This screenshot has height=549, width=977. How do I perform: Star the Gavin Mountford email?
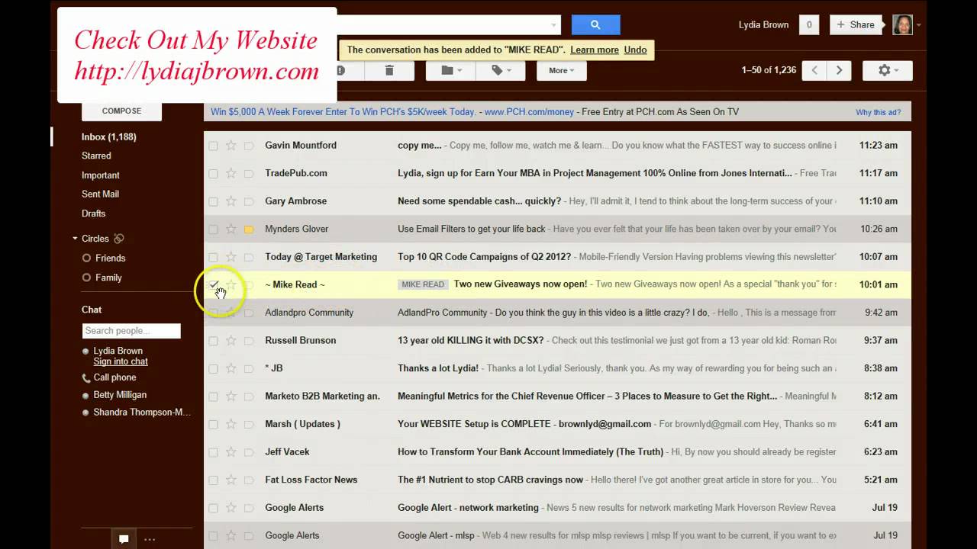click(x=231, y=145)
